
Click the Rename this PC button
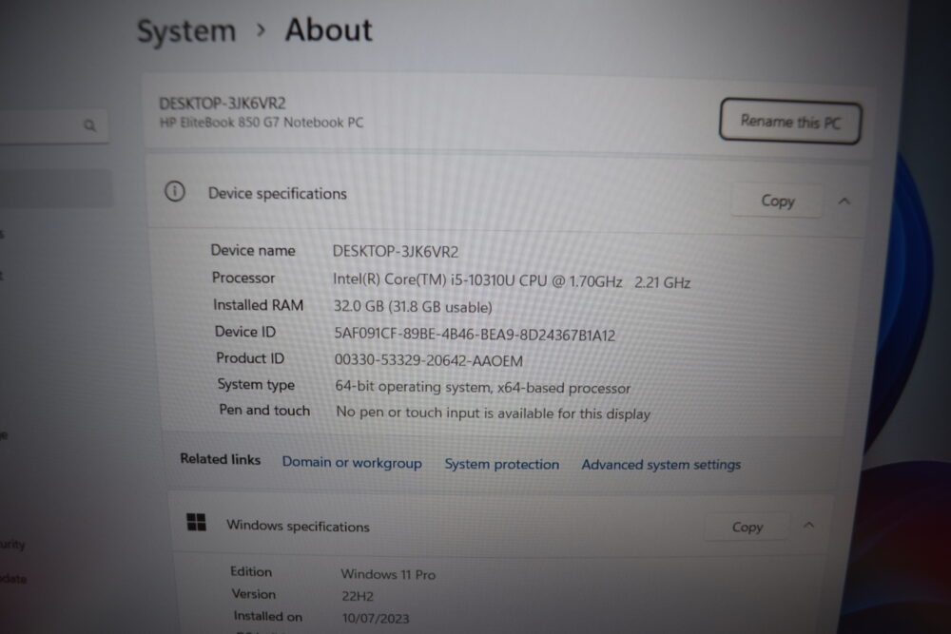tap(790, 122)
